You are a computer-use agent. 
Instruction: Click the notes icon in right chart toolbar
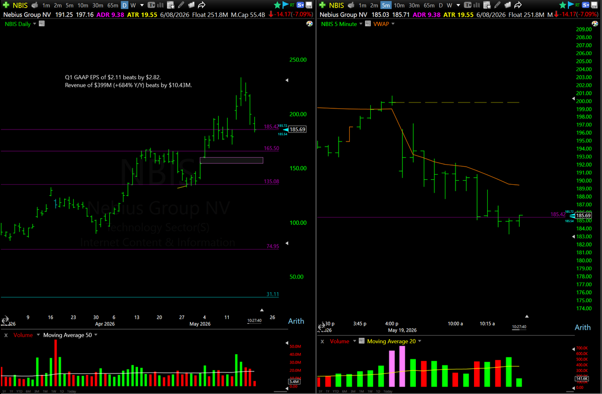coord(507,5)
